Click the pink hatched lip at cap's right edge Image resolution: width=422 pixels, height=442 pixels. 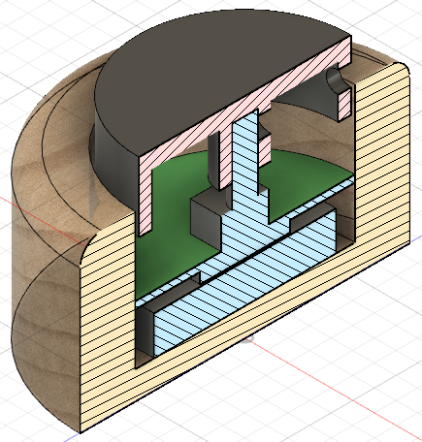(344, 103)
